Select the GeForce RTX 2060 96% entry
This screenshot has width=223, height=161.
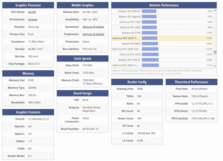162,27
